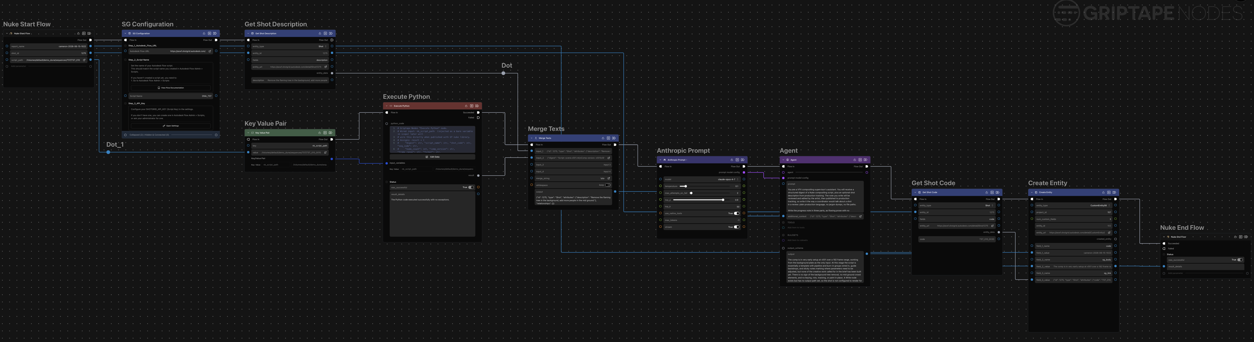Collapse the Execute Python node
Screen dimensions: 1254x342
click(387, 106)
